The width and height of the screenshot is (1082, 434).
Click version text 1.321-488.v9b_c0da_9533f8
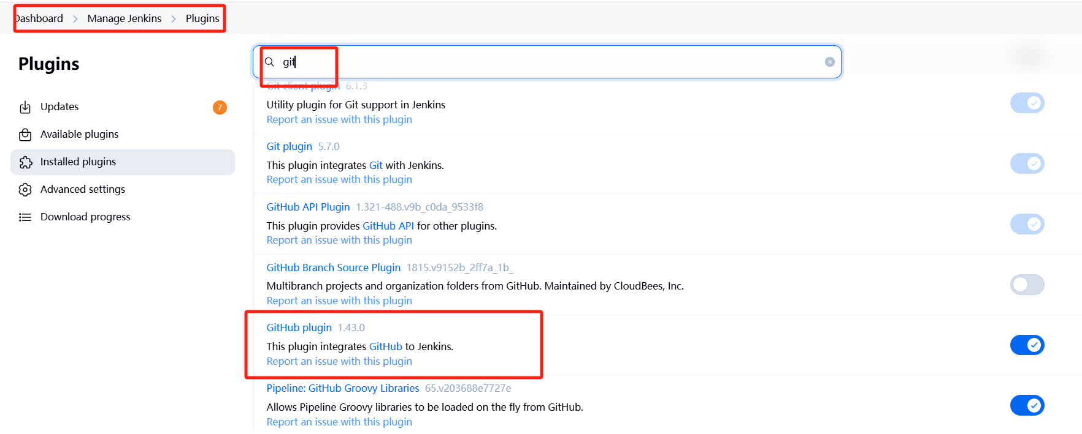tap(420, 207)
